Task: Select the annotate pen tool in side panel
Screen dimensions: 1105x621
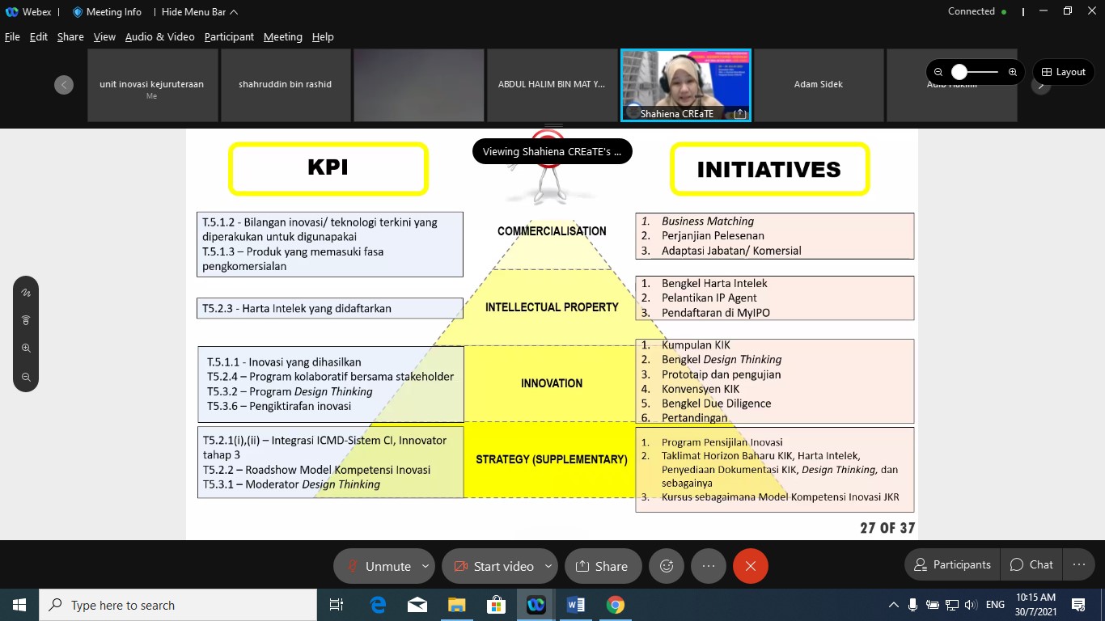Action: coord(26,293)
